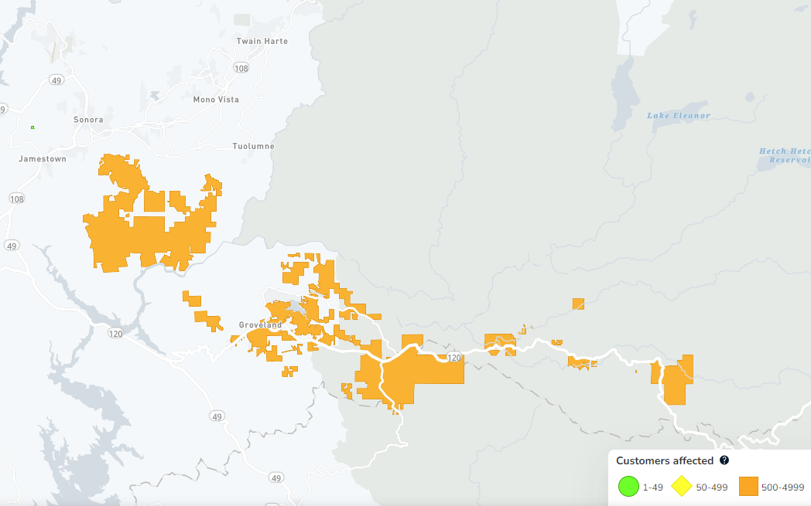This screenshot has width=811, height=506.
Task: Select the large rectangular outage area on Highway 120
Action: coord(422,371)
